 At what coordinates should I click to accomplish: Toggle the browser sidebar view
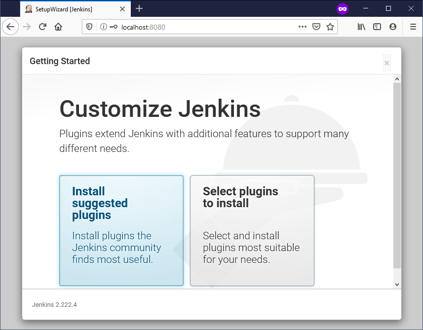coord(377,27)
